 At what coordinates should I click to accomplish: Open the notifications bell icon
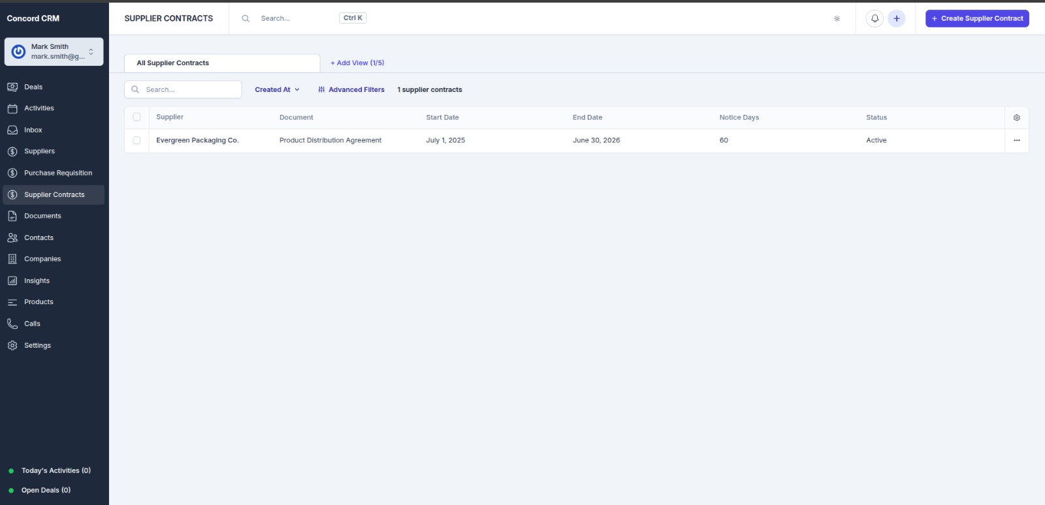click(x=875, y=18)
